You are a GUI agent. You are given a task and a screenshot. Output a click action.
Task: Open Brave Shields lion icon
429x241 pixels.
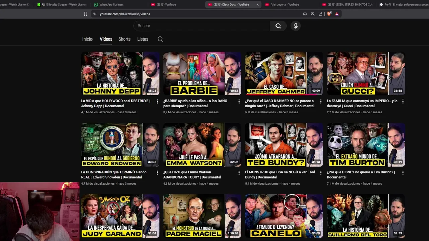tap(329, 14)
